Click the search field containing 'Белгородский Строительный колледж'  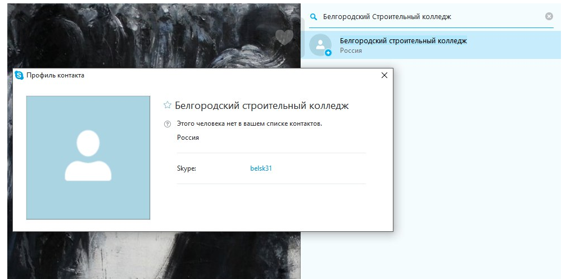[x=427, y=17]
